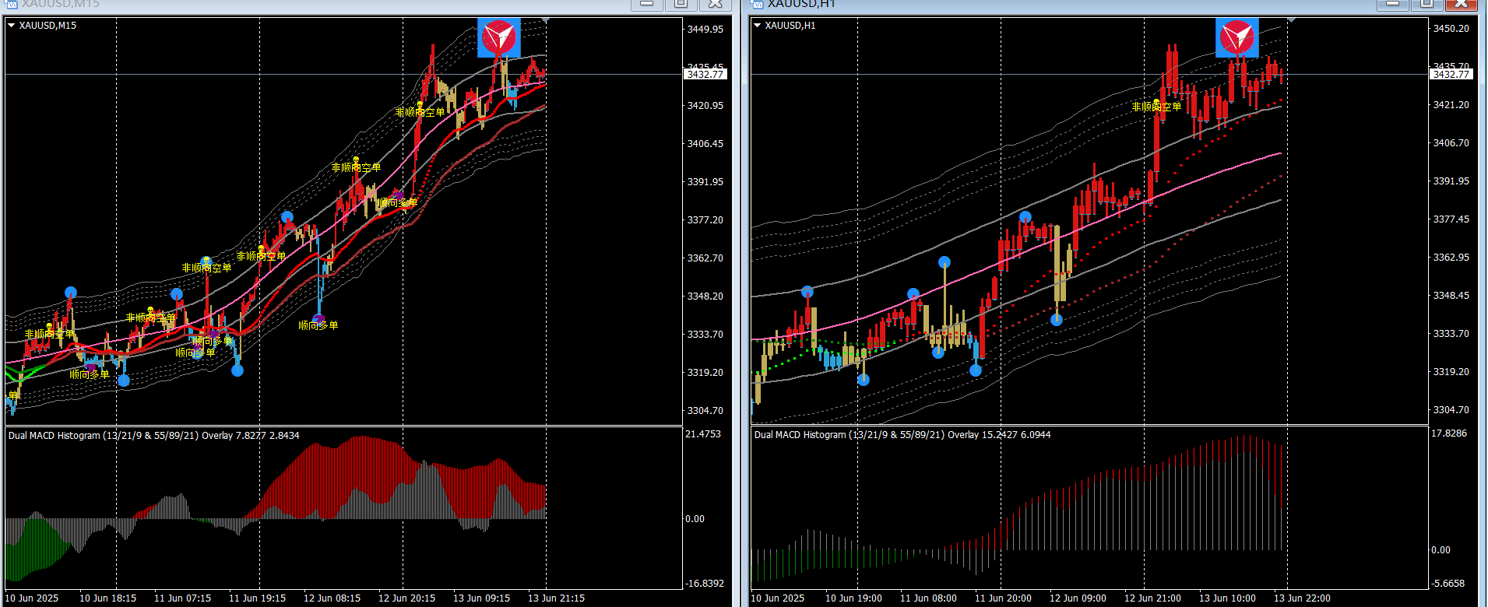Click the red arrow logo in M15 chart
This screenshot has height=607, width=1488.
(x=499, y=37)
